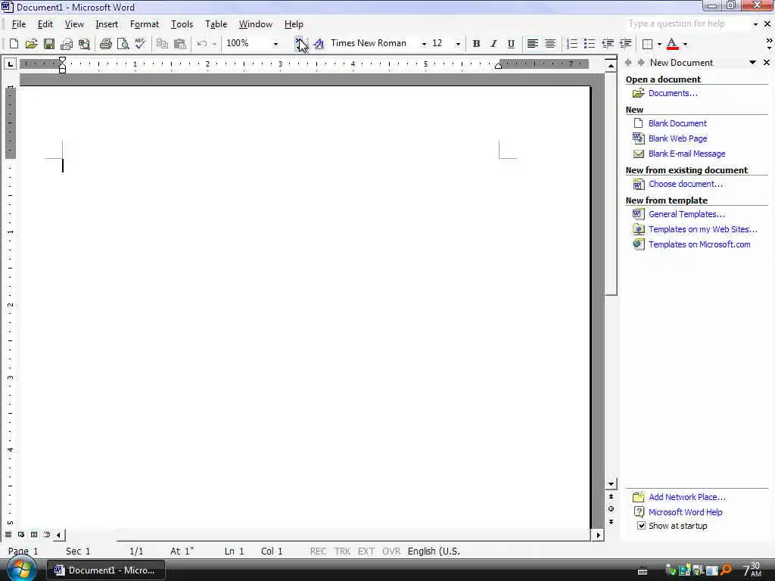Toggle Underline formatting
This screenshot has height=581, width=775.
[511, 43]
